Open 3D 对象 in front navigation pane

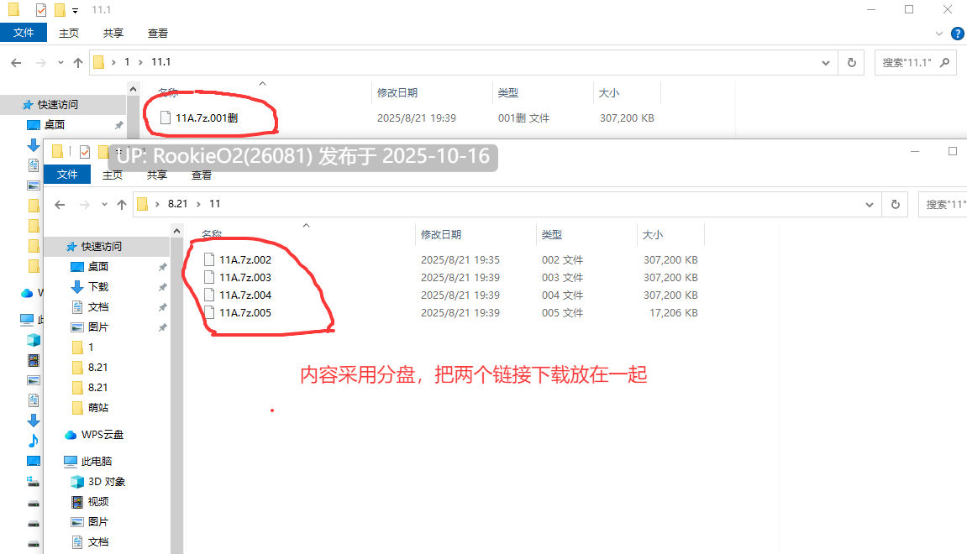click(107, 481)
